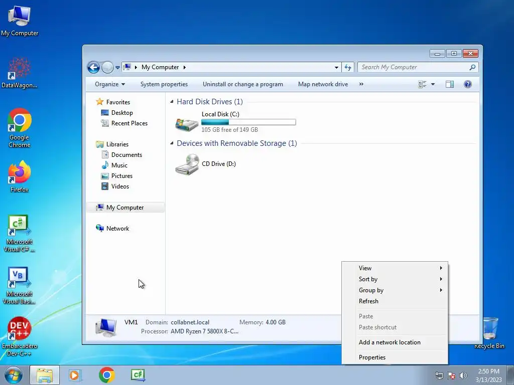Click the VM1 computer icon in details pane
Image resolution: width=514 pixels, height=385 pixels.
point(105,327)
